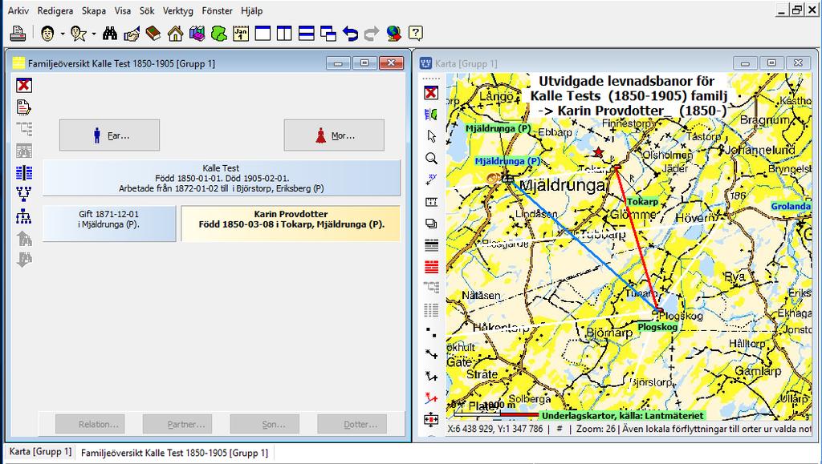Open the Arkiv menu

tap(18, 10)
